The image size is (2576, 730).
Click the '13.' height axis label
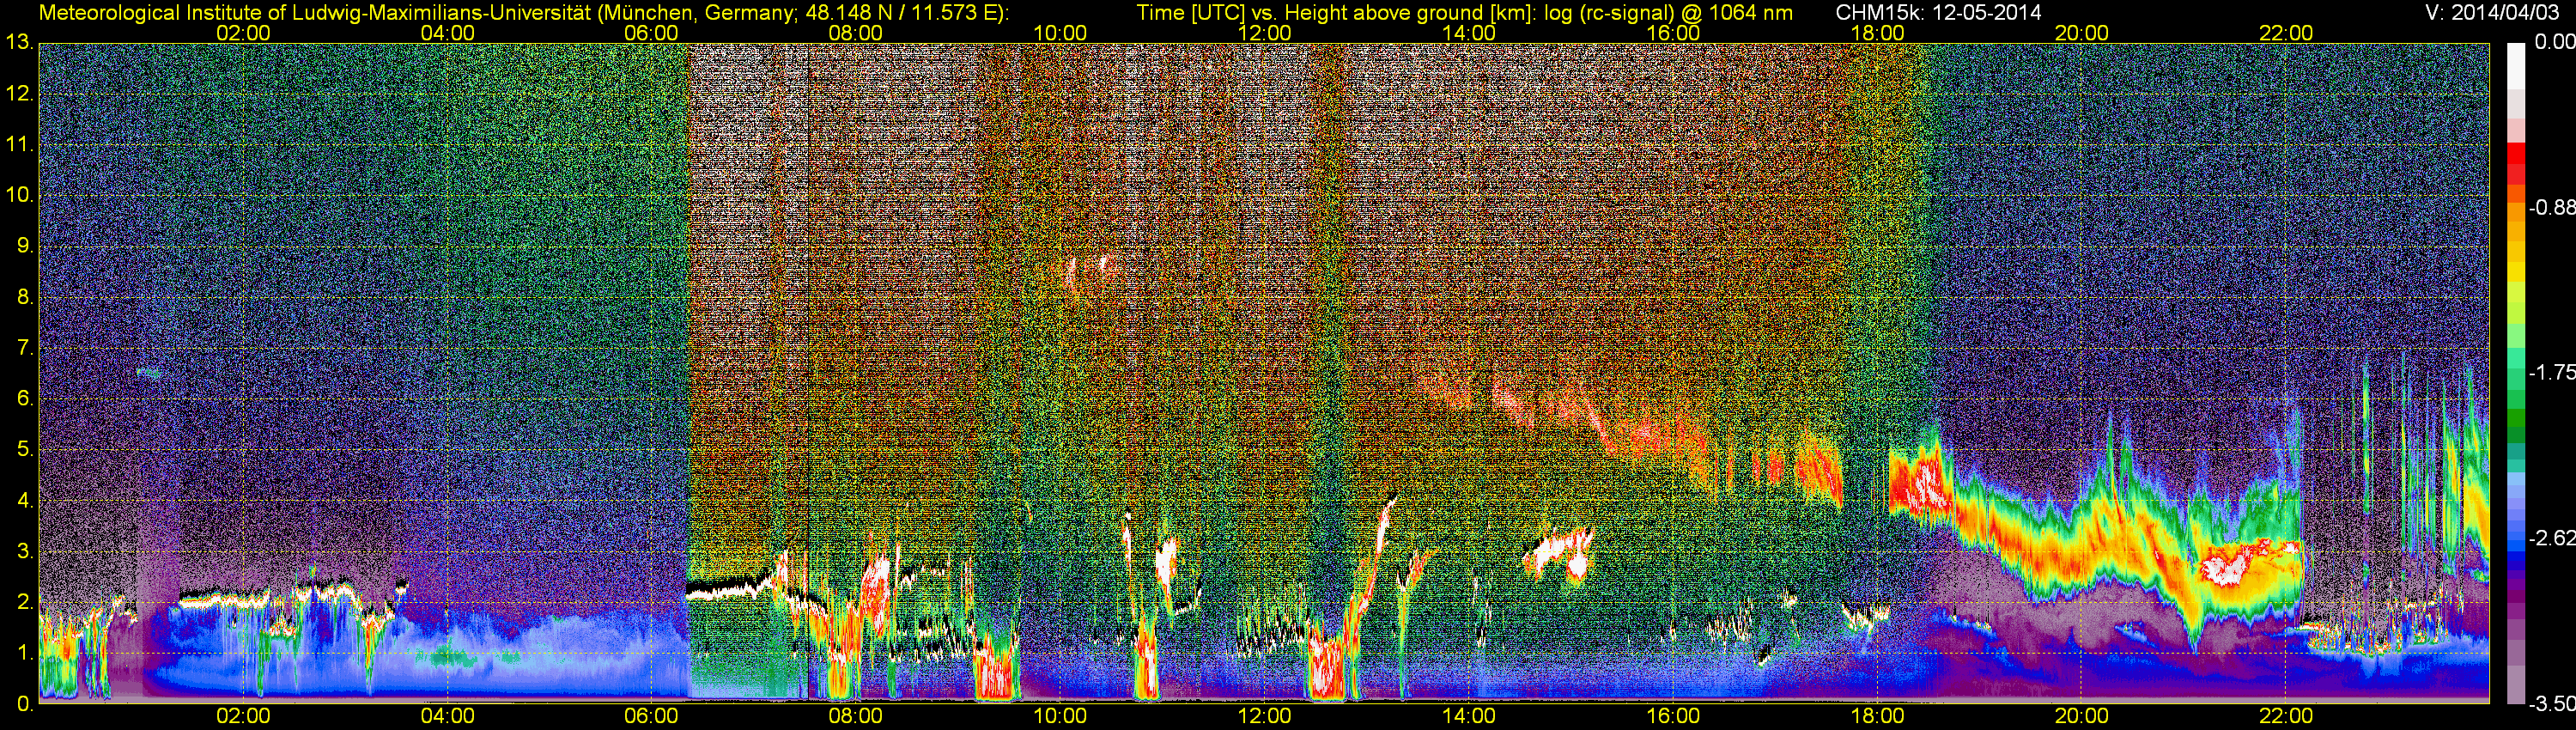20,43
